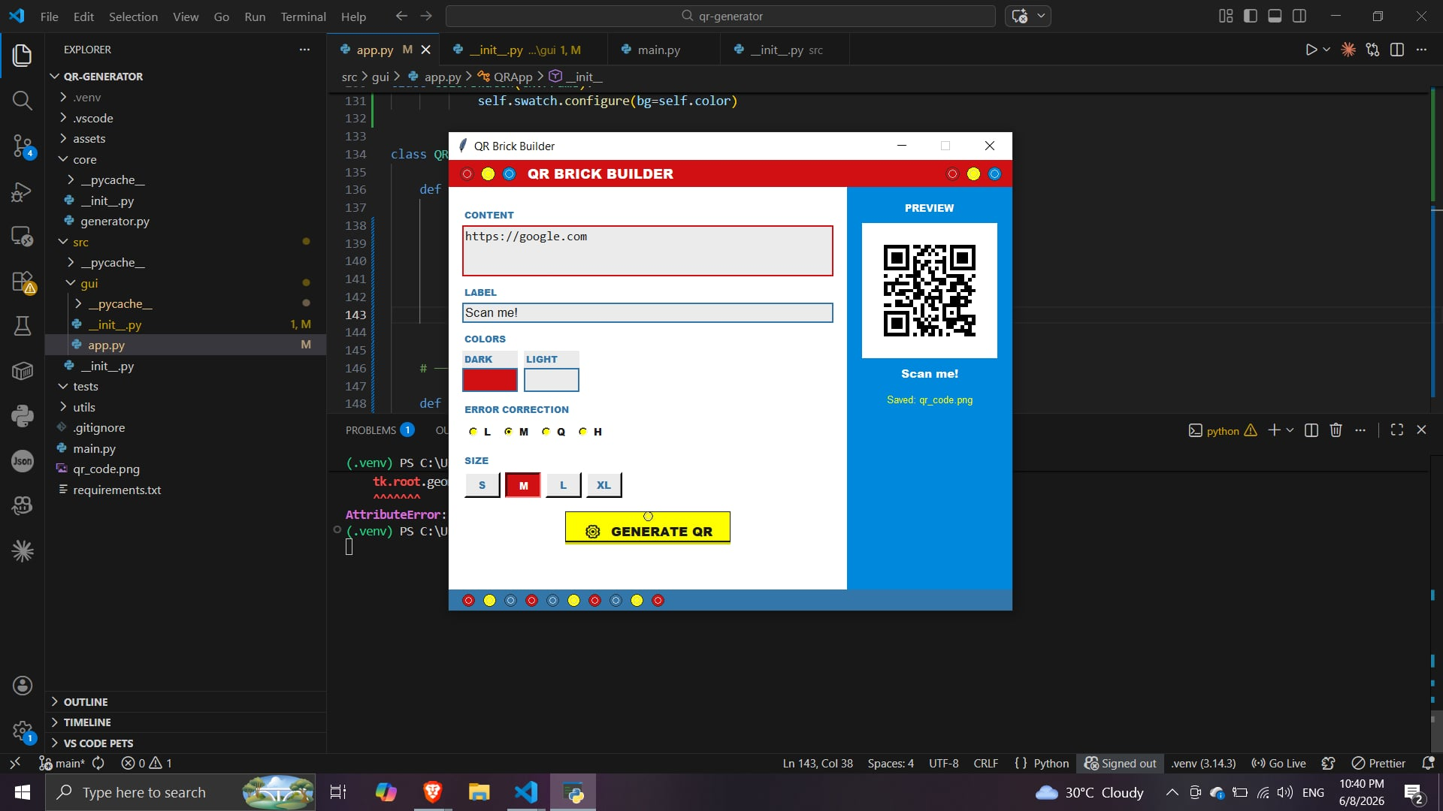
Task: Split the terminal panel
Action: tap(1311, 430)
